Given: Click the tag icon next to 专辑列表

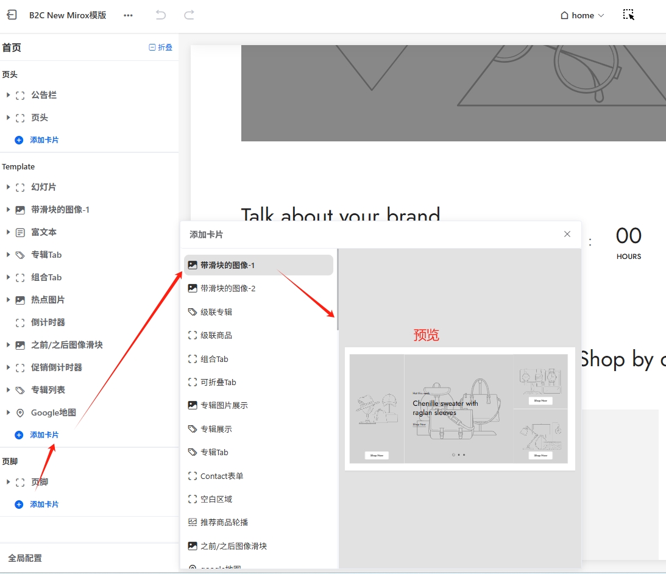Looking at the screenshot, I should pyautogui.click(x=20, y=390).
